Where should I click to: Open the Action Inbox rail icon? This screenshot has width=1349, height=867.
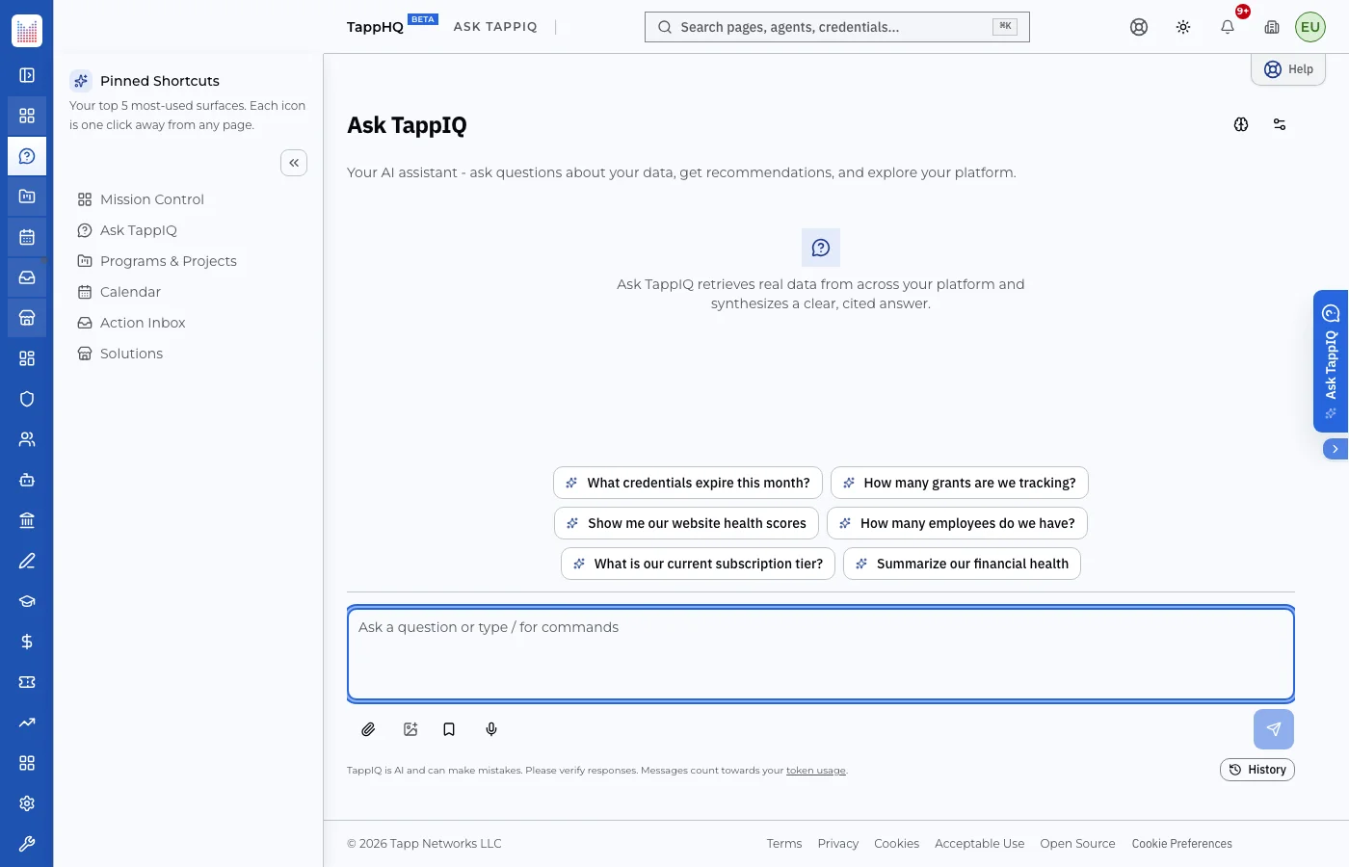coord(27,277)
